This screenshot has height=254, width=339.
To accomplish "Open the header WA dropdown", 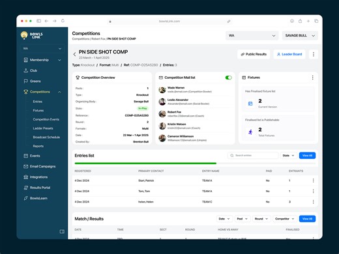I will point(252,36).
